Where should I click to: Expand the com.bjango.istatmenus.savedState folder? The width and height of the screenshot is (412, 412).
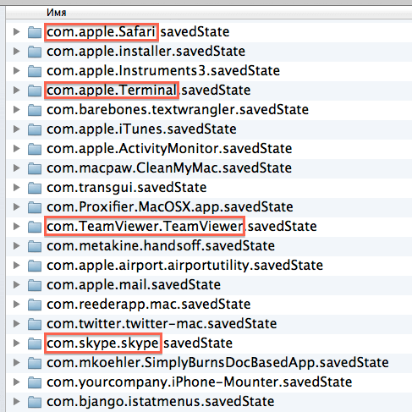(x=16, y=401)
